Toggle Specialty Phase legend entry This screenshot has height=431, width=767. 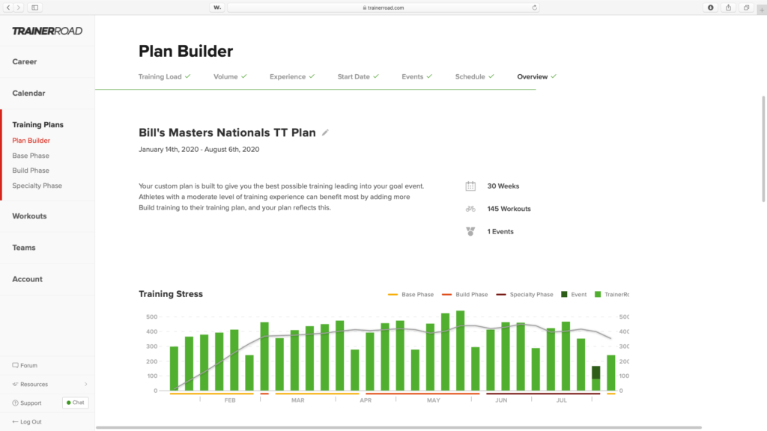[524, 295]
